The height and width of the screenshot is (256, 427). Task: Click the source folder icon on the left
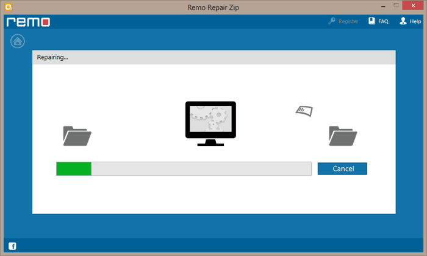(x=77, y=136)
